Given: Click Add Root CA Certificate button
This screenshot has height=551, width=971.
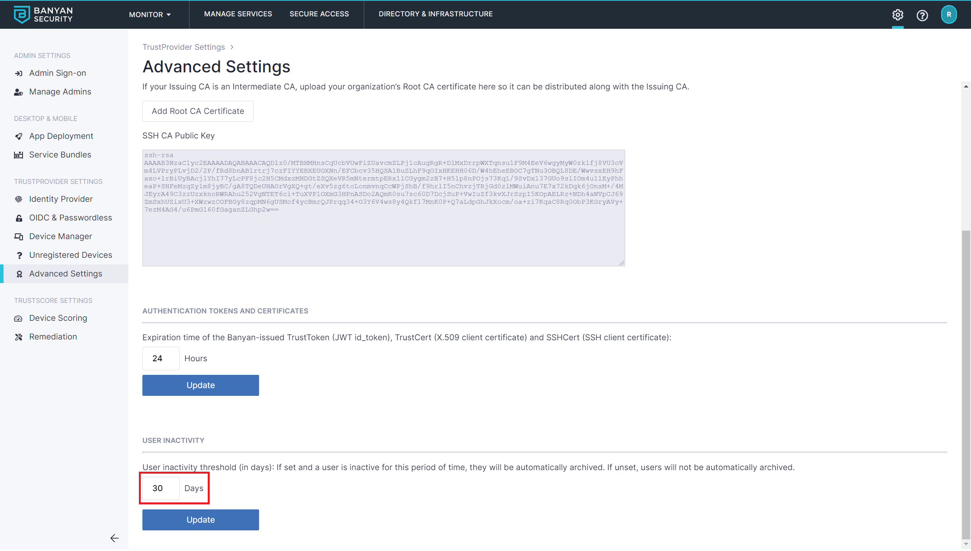Looking at the screenshot, I should click(198, 111).
